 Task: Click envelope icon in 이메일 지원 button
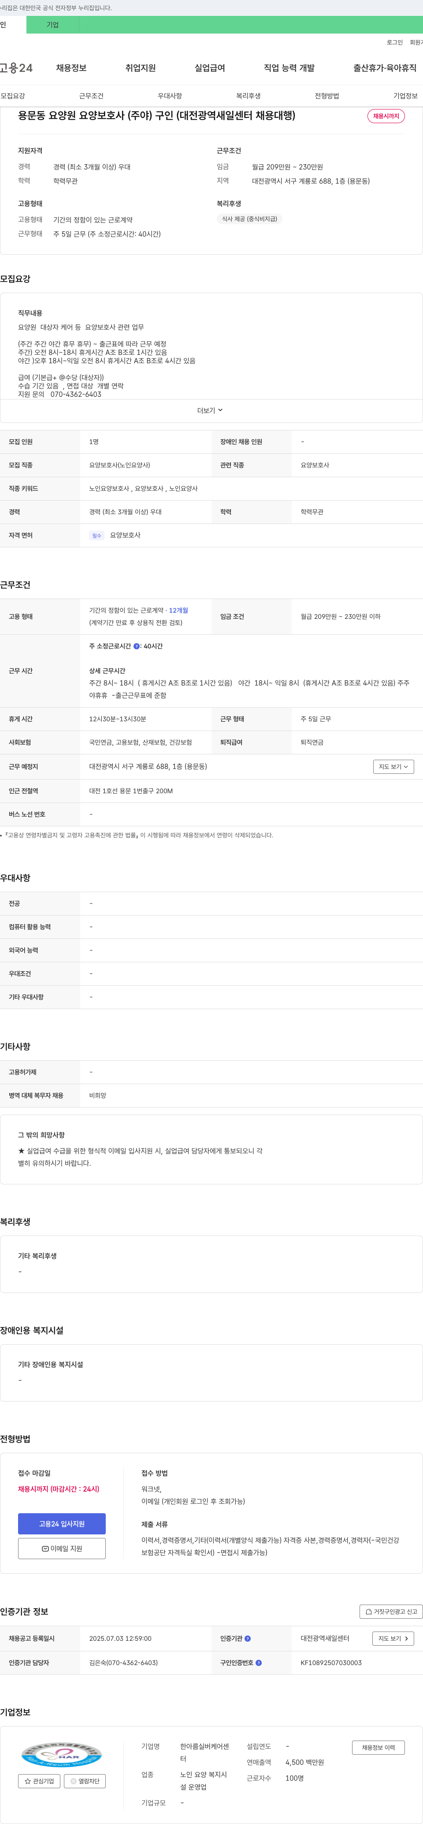pos(45,1549)
